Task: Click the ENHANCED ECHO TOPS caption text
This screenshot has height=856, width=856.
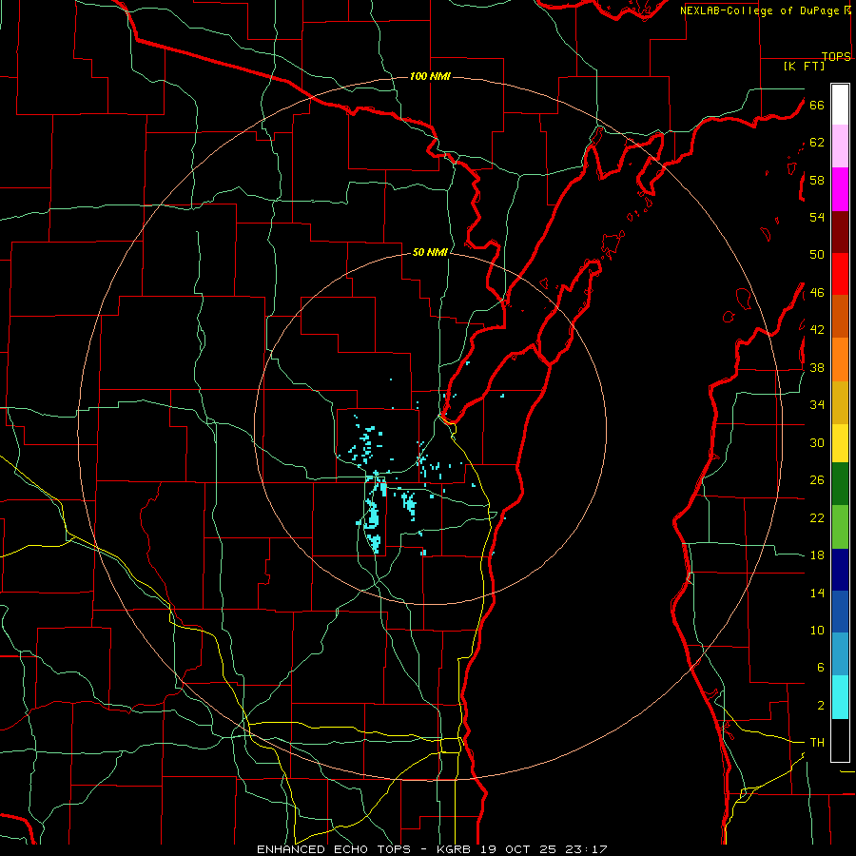Action: coord(338,849)
